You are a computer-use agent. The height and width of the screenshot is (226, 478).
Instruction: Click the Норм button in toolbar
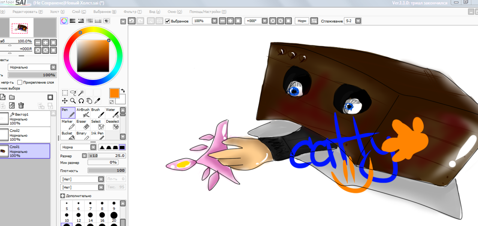tap(302, 21)
